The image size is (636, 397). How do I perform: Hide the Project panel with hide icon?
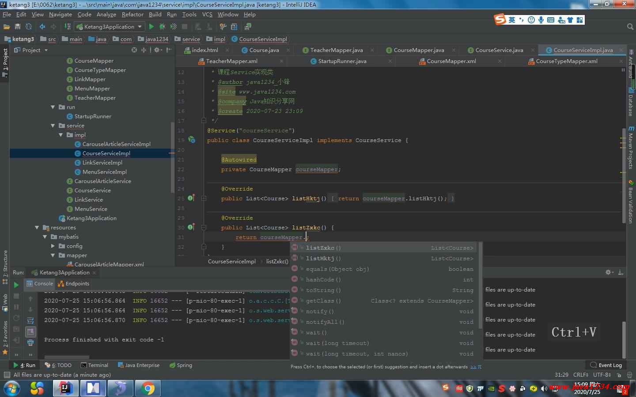pos(169,50)
